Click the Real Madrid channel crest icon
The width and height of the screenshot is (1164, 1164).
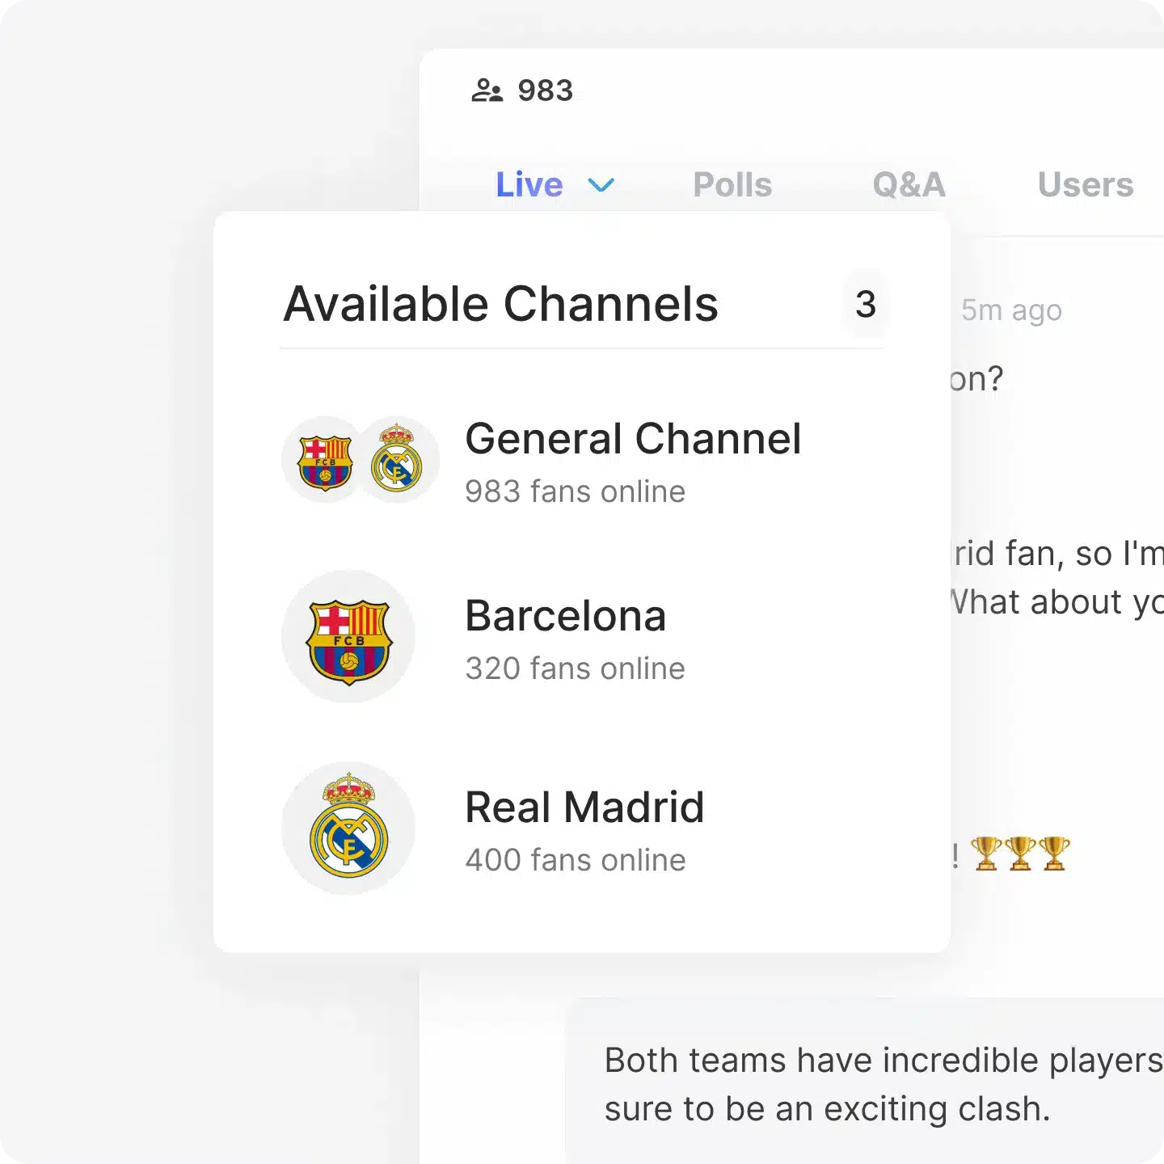(x=348, y=829)
